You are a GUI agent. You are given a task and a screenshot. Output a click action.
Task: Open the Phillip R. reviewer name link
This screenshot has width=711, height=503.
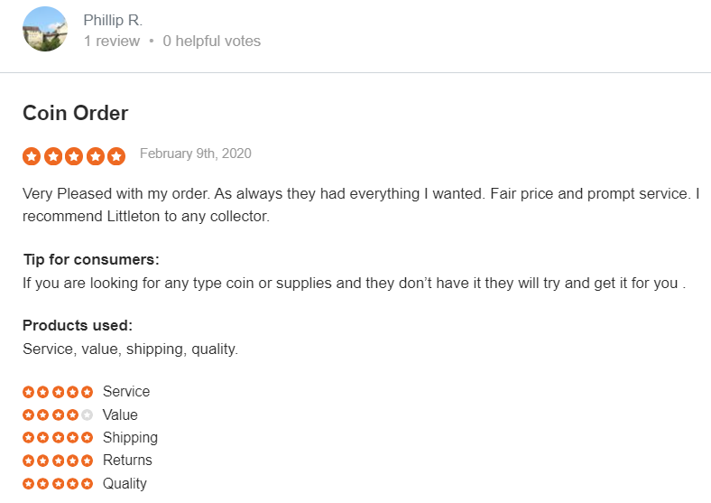[x=113, y=20]
